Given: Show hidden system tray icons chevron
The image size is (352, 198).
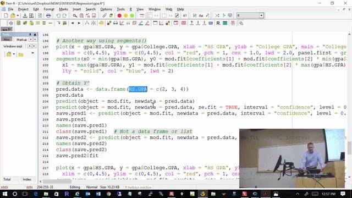Looking at the screenshot, I should (x=297, y=194).
